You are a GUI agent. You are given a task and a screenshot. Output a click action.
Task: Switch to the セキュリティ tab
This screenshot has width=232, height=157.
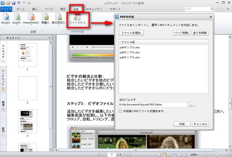[x=94, y=9]
